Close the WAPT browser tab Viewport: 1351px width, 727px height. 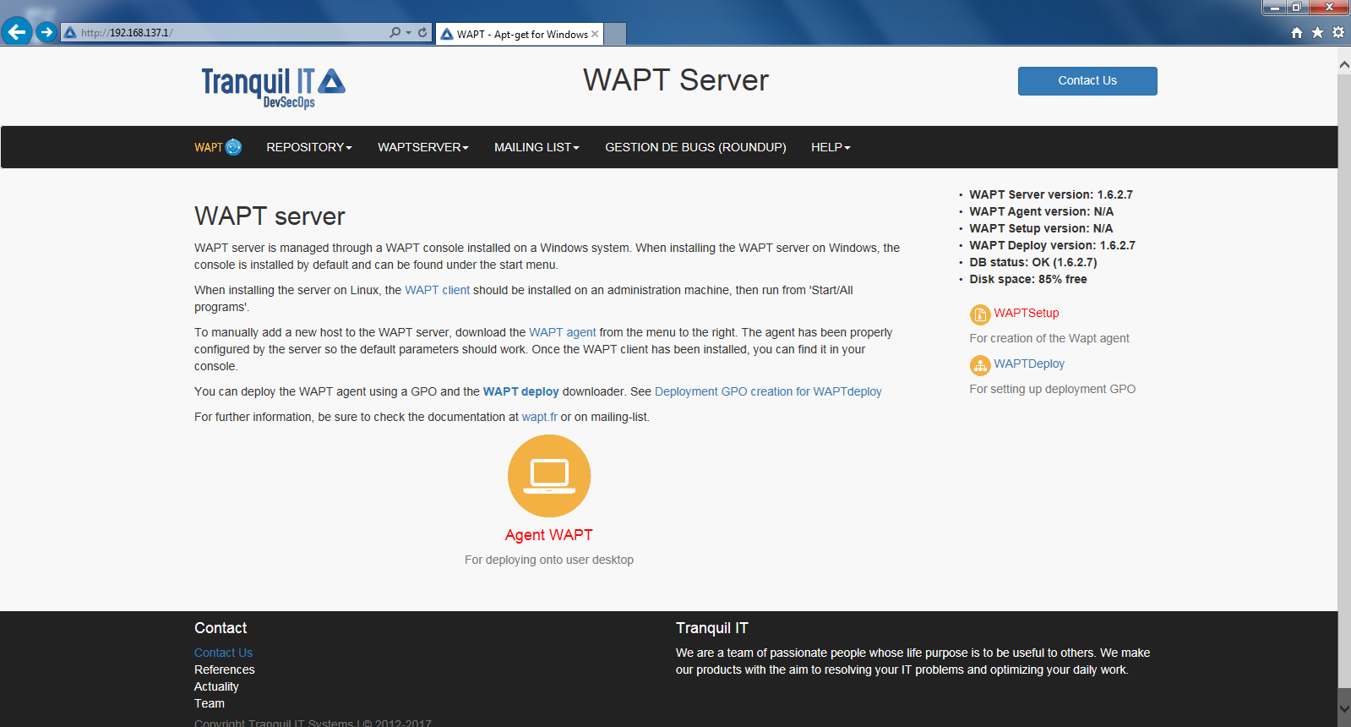click(x=595, y=34)
